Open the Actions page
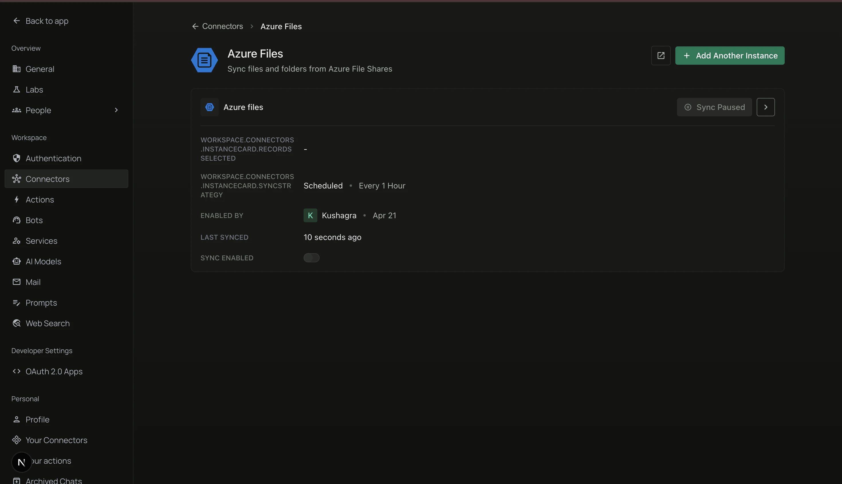 pos(66,199)
